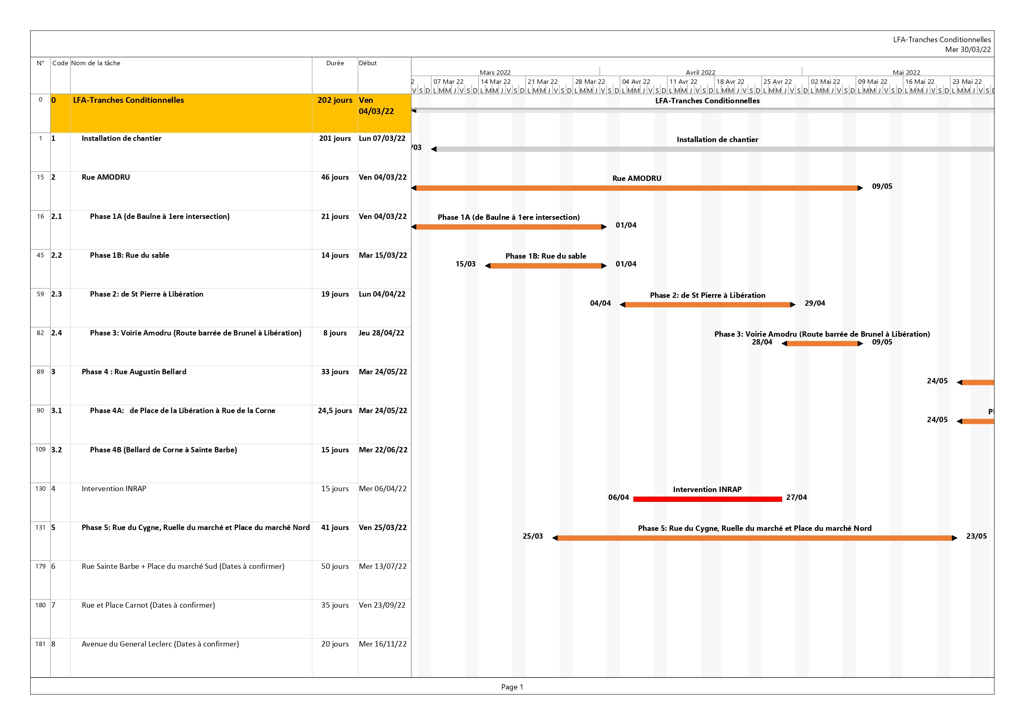This screenshot has height=725, width=1025.
Task: Click the '28 Mar 22' week header
Action: (x=590, y=82)
